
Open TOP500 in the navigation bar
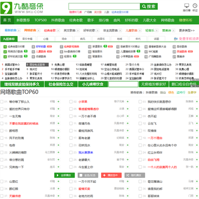point(41,20)
